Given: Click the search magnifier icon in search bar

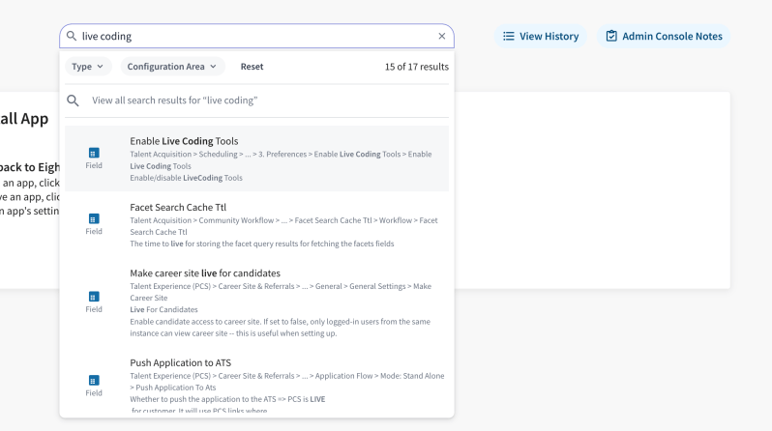Looking at the screenshot, I should (73, 37).
